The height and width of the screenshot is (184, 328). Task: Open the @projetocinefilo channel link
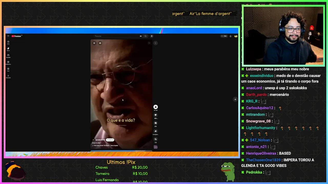pyautogui.click(x=100, y=140)
